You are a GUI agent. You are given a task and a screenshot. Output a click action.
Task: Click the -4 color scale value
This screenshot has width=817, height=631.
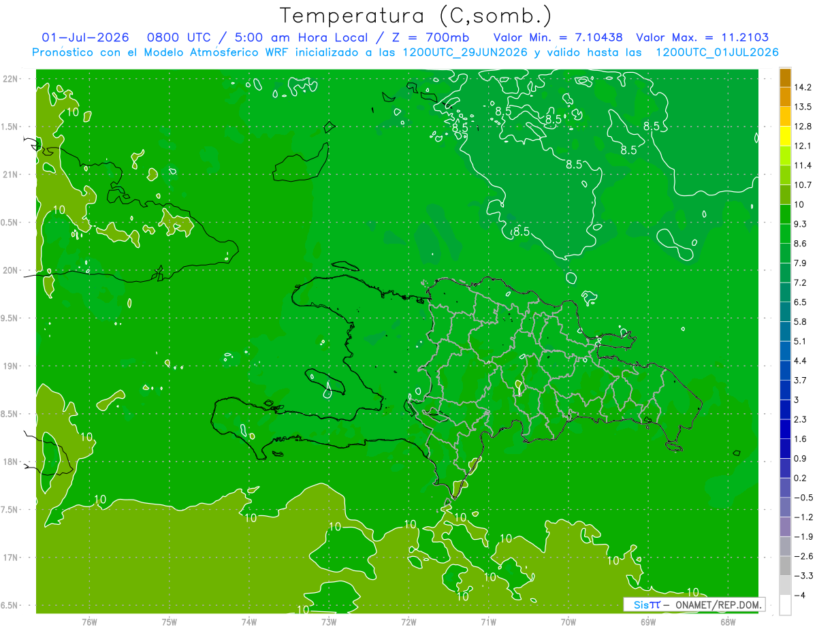(x=799, y=595)
